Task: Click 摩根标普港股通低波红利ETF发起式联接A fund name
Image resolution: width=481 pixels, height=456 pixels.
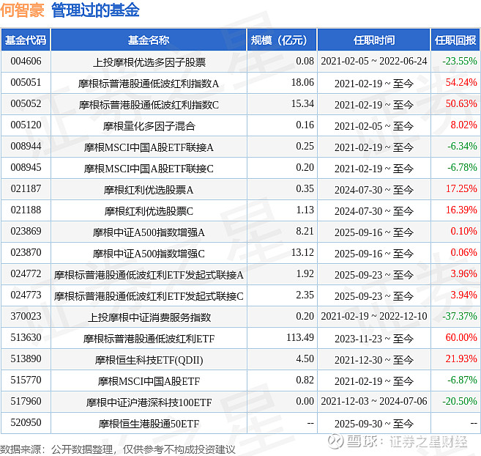Action: pos(149,274)
